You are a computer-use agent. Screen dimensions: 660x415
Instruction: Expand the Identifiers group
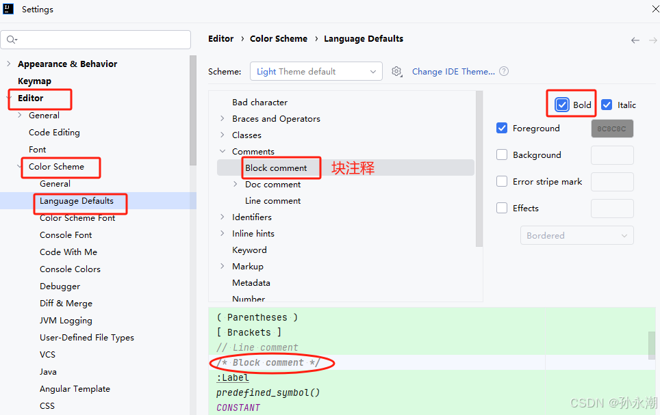[223, 217]
